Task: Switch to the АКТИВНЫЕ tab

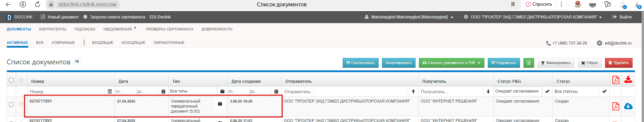Action: click(x=17, y=43)
